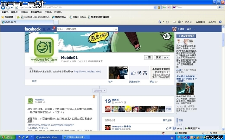Click the Start button on taskbar
This screenshot has width=225, height=140.
pyautogui.click(x=8, y=138)
